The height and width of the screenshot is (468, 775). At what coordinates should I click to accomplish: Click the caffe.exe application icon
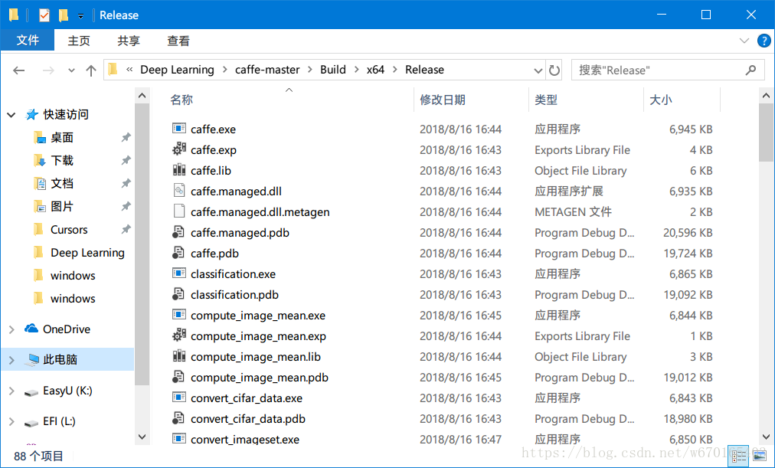(179, 129)
